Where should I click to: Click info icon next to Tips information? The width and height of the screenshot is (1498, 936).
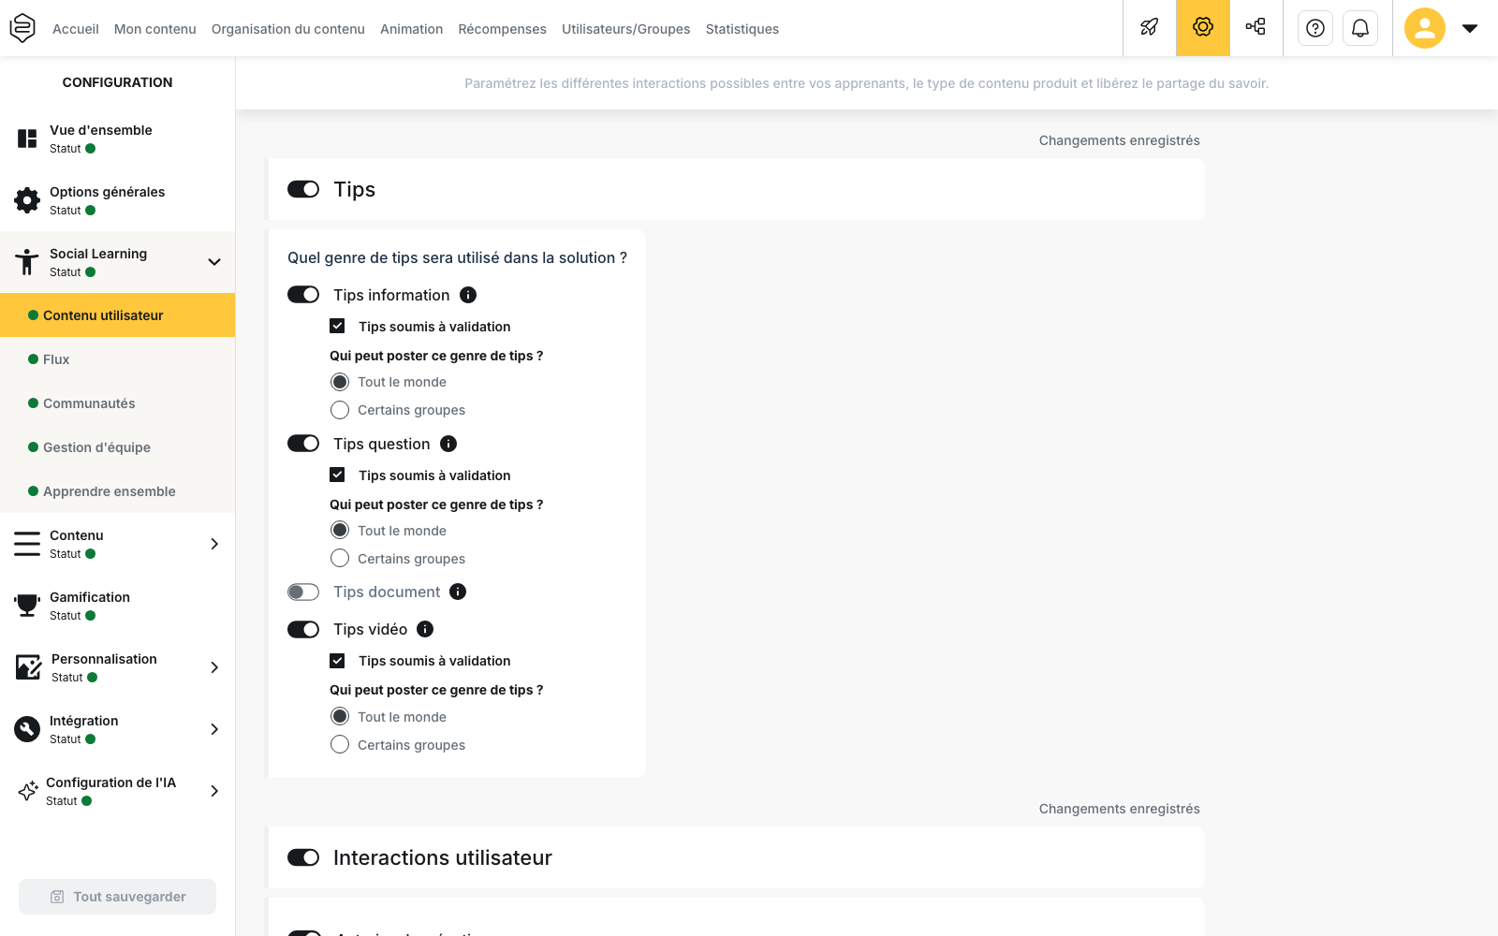(x=468, y=295)
